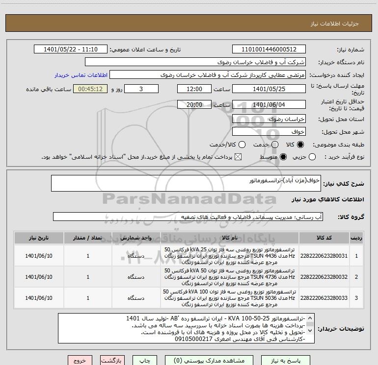Click the remaining days field showing 3
This screenshot has height=365, width=378.
point(141,89)
